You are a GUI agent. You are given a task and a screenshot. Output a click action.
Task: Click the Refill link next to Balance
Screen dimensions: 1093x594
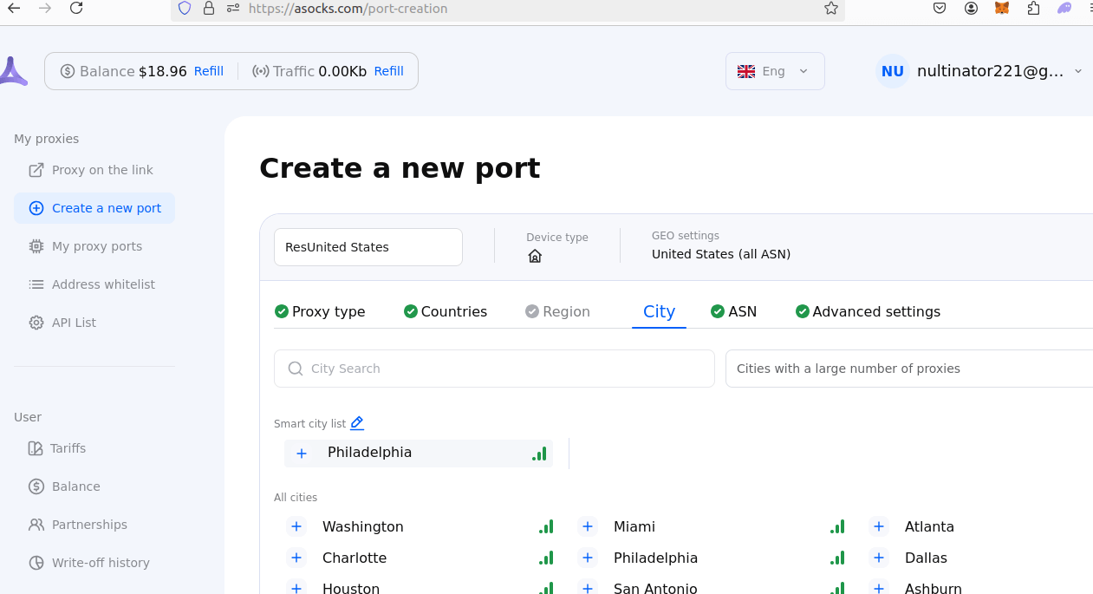(208, 71)
